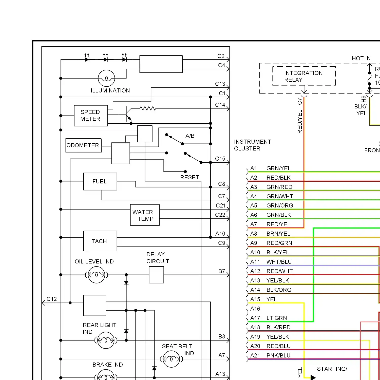Click the C21 pin label

click(x=220, y=205)
